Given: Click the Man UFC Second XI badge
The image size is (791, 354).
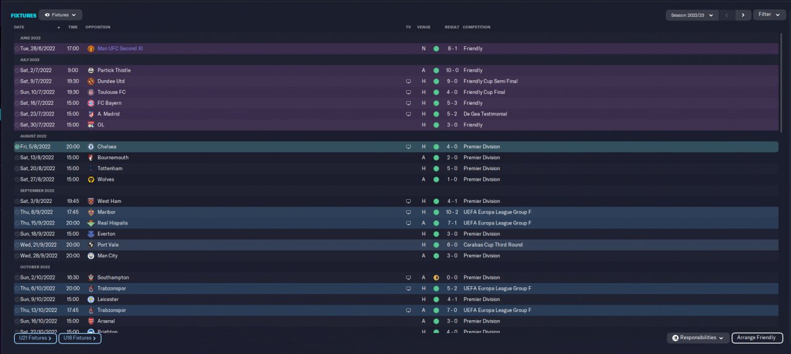Looking at the screenshot, I should coord(91,48).
